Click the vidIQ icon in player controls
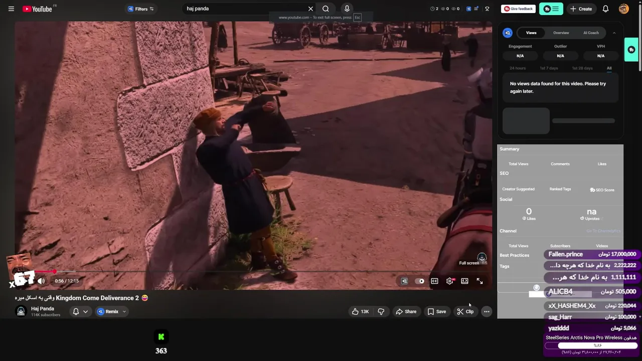The height and width of the screenshot is (361, 642). tap(404, 281)
